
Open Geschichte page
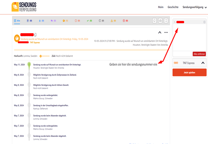(x=173, y=7)
